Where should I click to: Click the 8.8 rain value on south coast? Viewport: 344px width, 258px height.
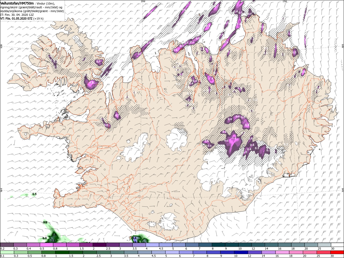pos(135,238)
